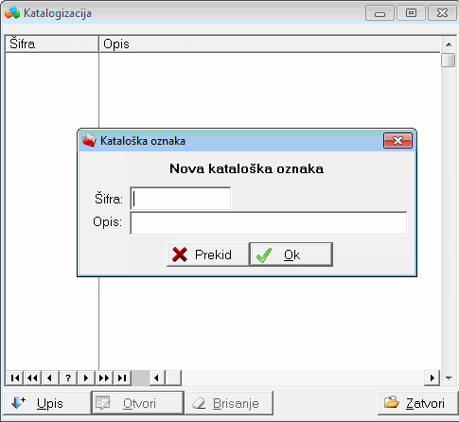Confirm with the Ok button
The width and height of the screenshot is (459, 422).
291,255
